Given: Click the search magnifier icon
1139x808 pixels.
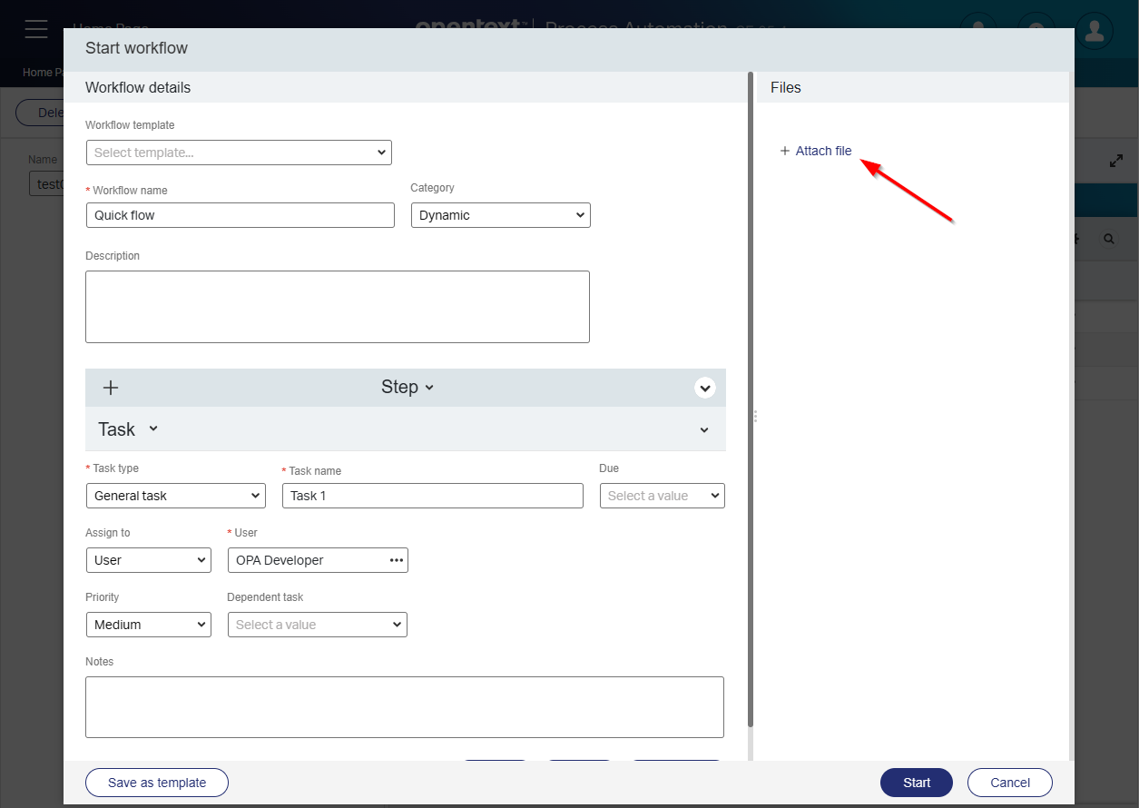Looking at the screenshot, I should coord(1109,239).
